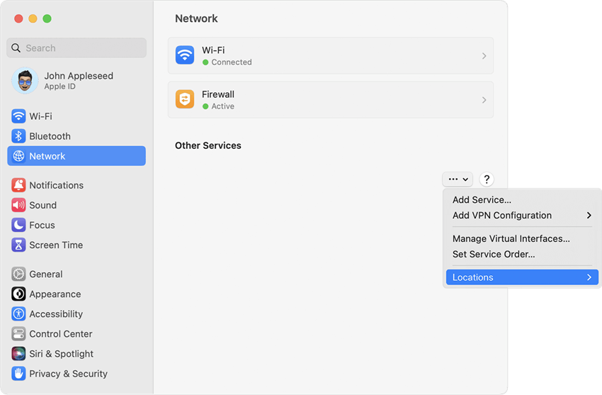
Task: Click the help question mark button
Action: [487, 179]
